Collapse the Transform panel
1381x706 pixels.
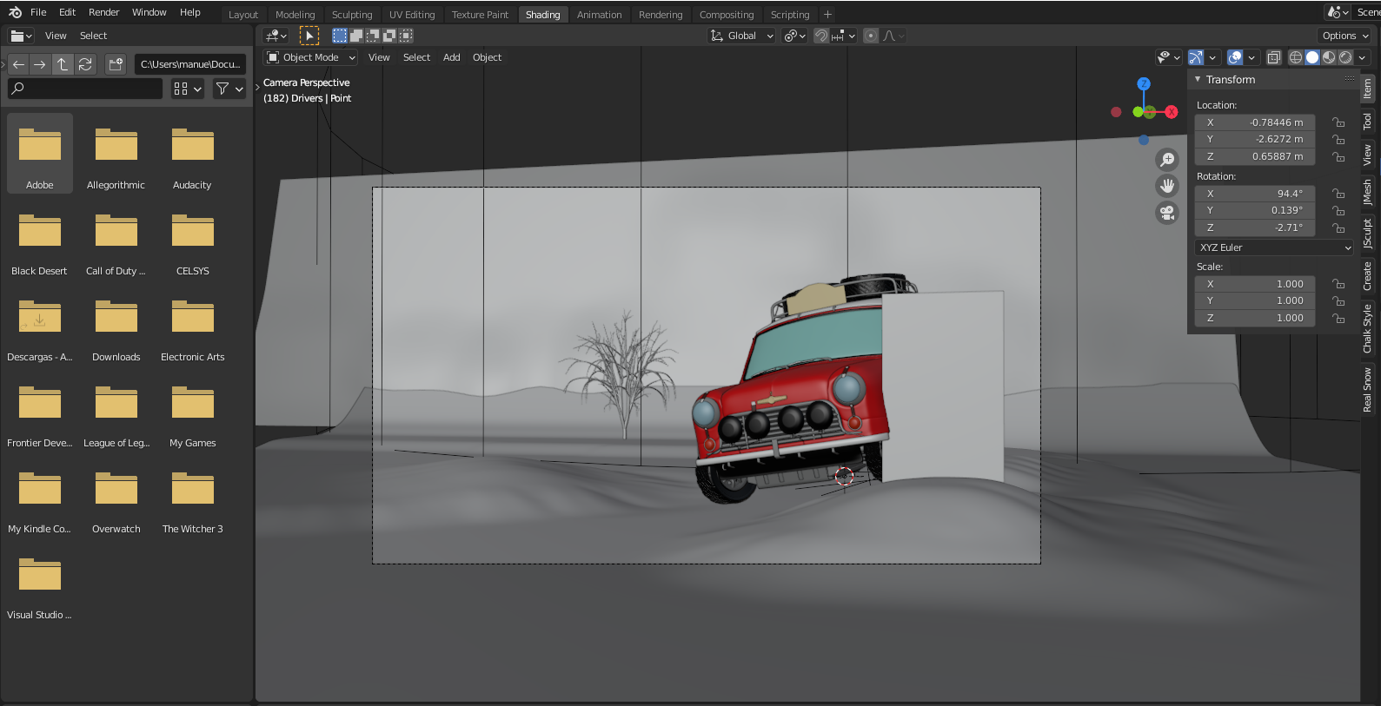click(x=1198, y=80)
